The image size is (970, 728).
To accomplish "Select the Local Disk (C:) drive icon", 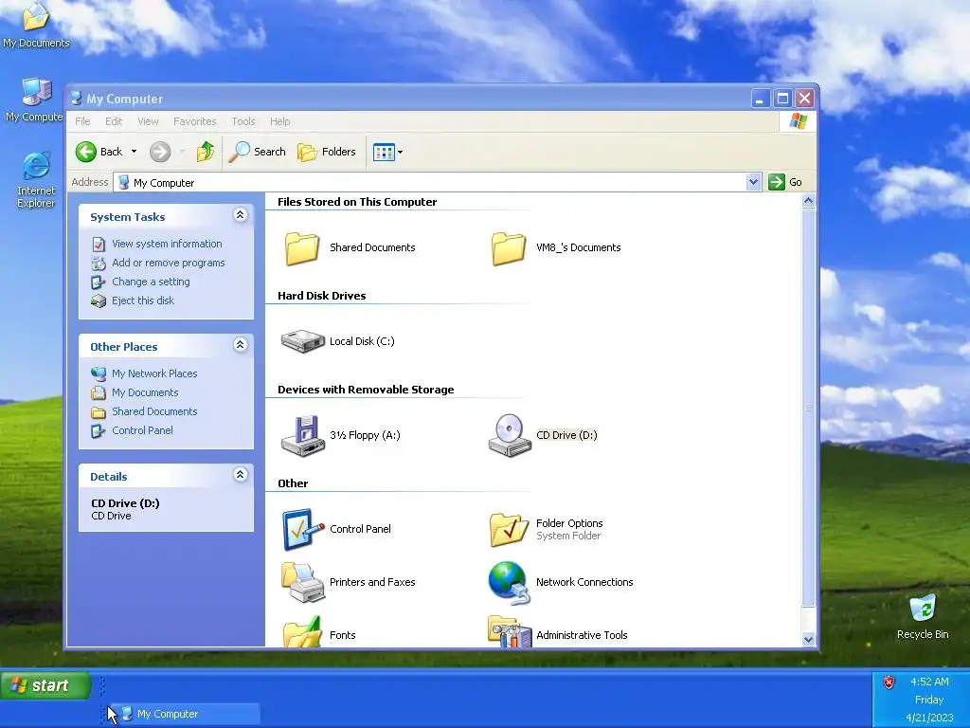I will (x=302, y=341).
